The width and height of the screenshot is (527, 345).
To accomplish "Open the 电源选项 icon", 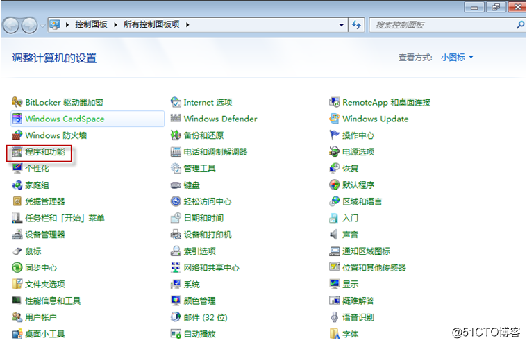I will (x=335, y=152).
